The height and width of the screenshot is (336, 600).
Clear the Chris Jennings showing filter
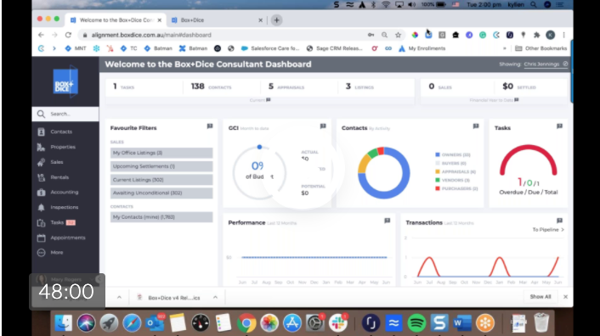pos(565,64)
